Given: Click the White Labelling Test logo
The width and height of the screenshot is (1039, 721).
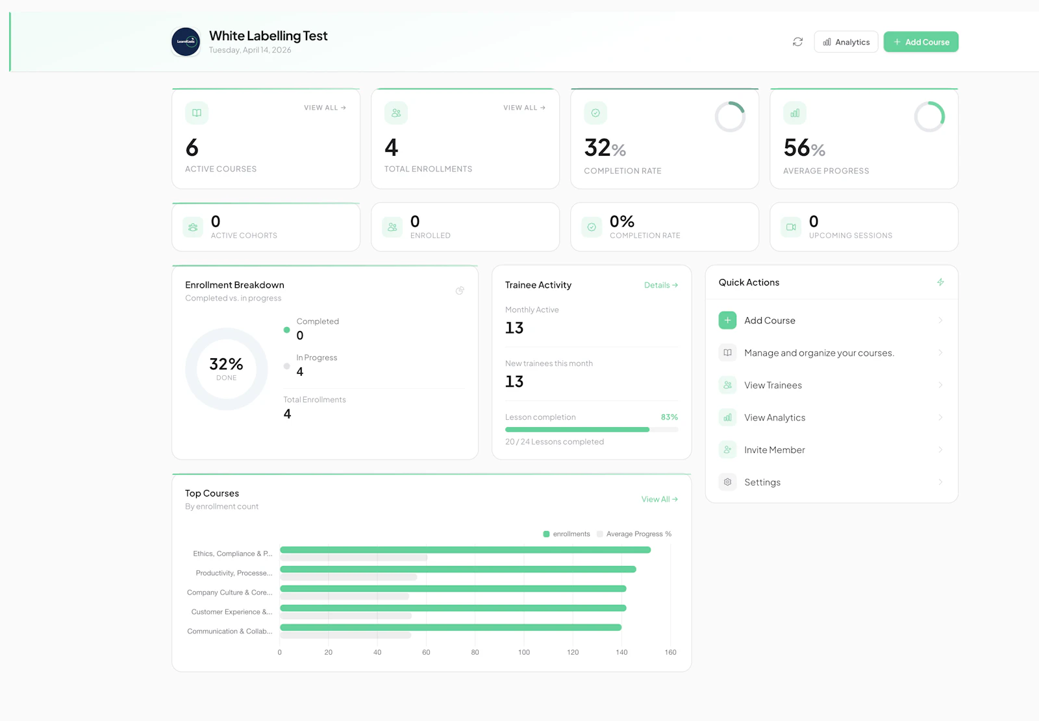Looking at the screenshot, I should pos(186,42).
